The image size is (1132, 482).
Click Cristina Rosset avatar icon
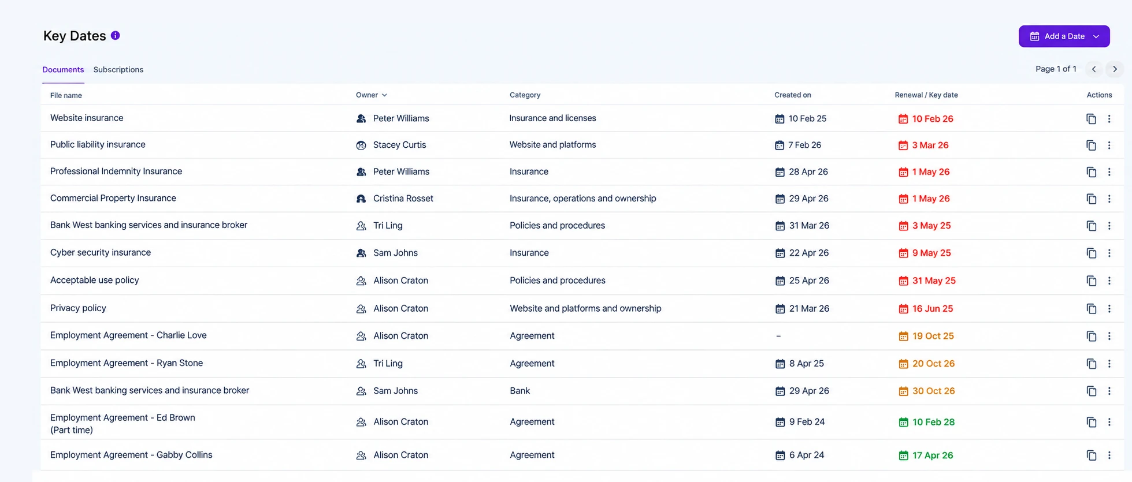coord(361,199)
